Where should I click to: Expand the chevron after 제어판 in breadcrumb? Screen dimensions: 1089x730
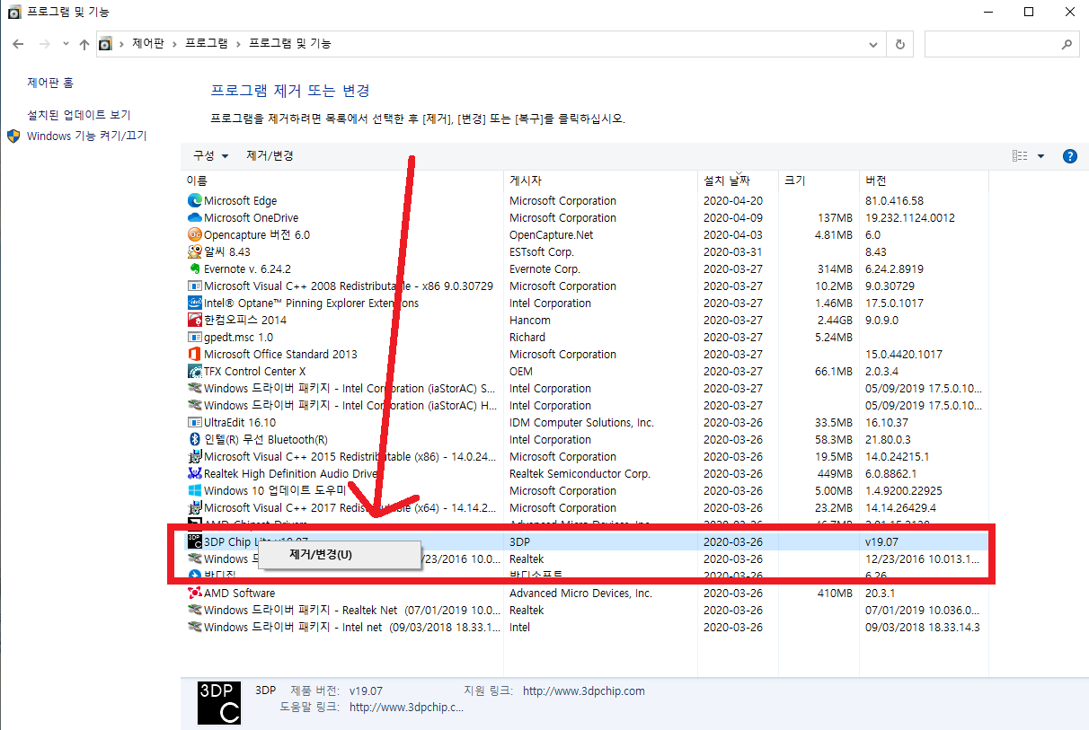(175, 44)
